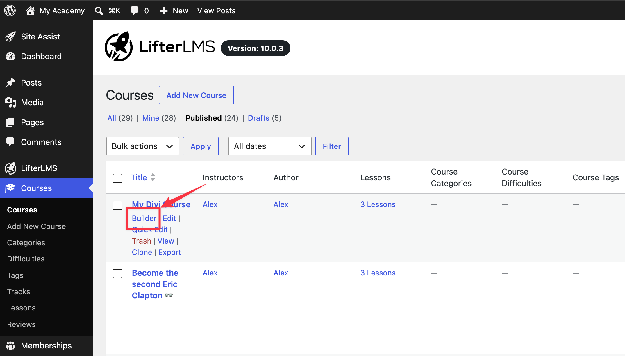Viewport: 625px width, 356px height.
Task: Open Comments menu item in sidebar
Action: 41,142
